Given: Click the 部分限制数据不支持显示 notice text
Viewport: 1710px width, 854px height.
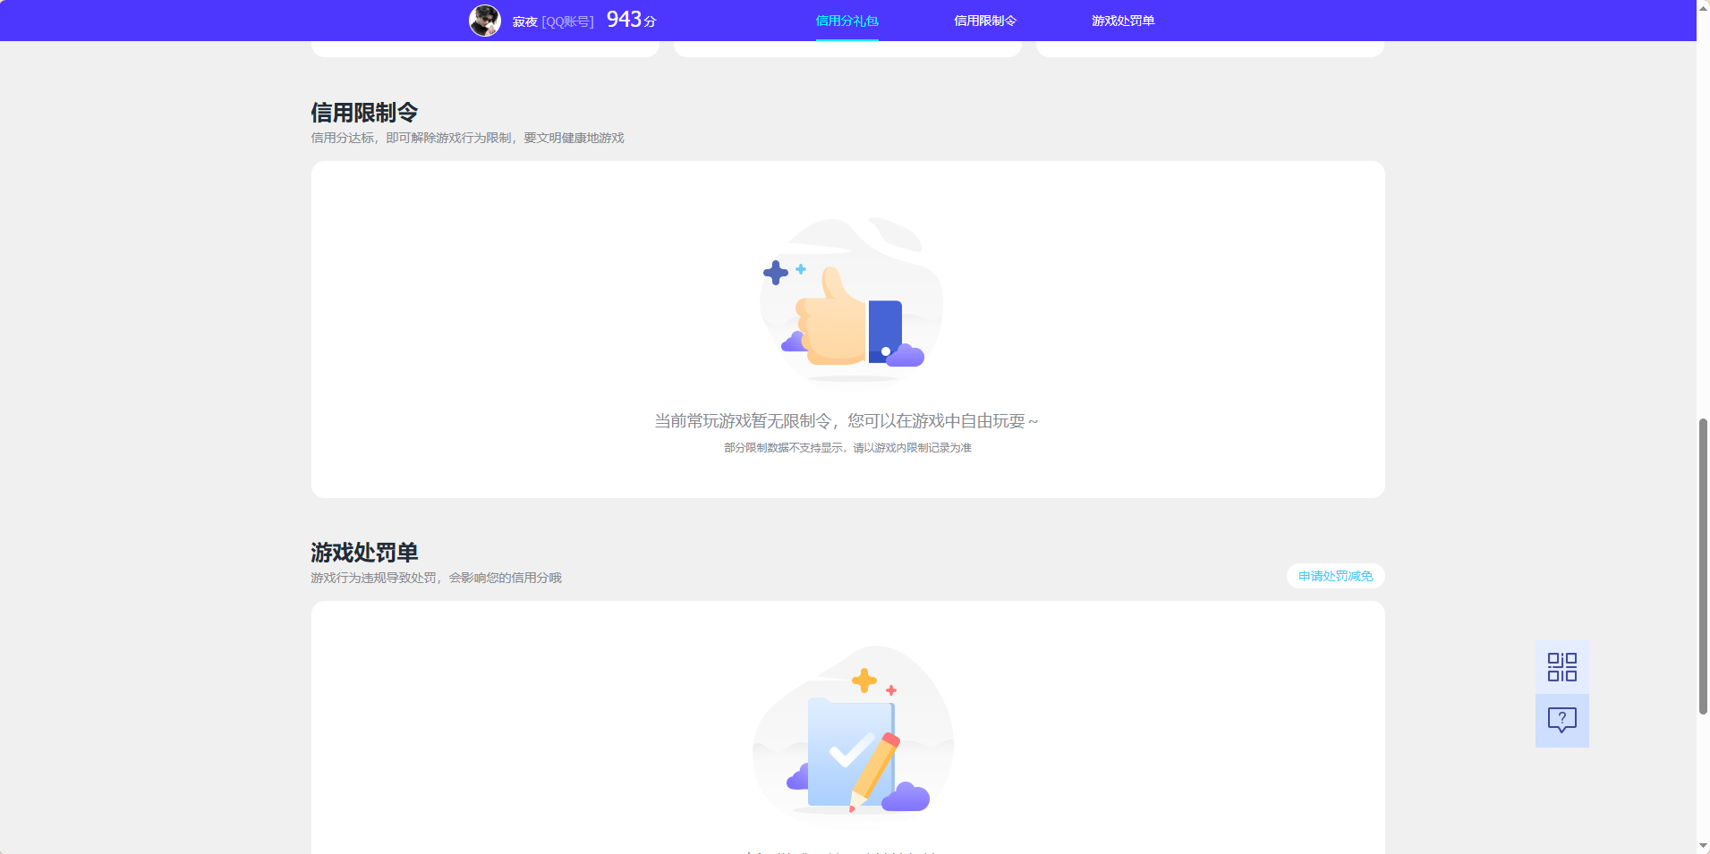Looking at the screenshot, I should point(846,447).
